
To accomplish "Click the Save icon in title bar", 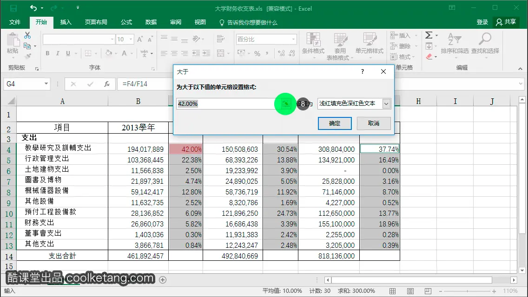I will pyautogui.click(x=13, y=8).
